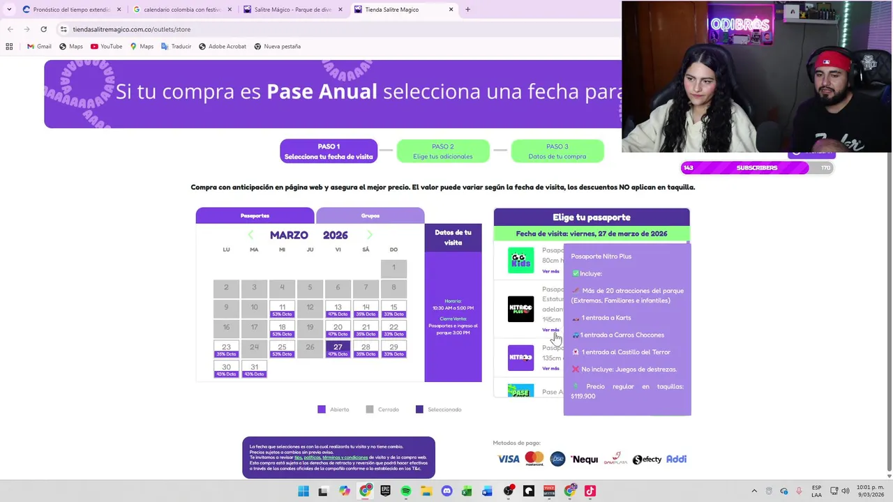Click Ver más under Nitro passport
The width and height of the screenshot is (893, 502).
550,368
